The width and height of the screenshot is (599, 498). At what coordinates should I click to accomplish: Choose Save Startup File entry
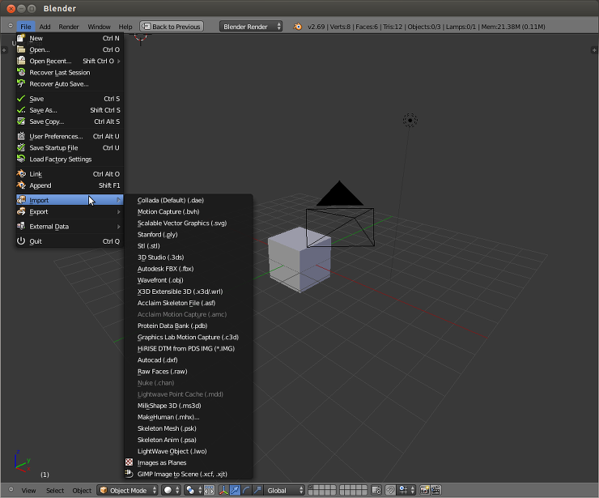70,147
